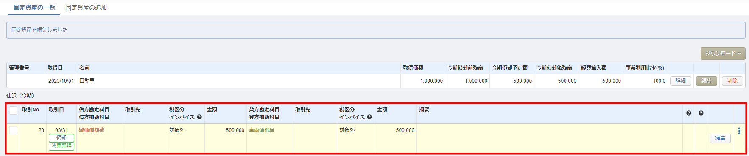Click the last help icon in journal header
Viewport: 749px width, 156px height.
701,113
